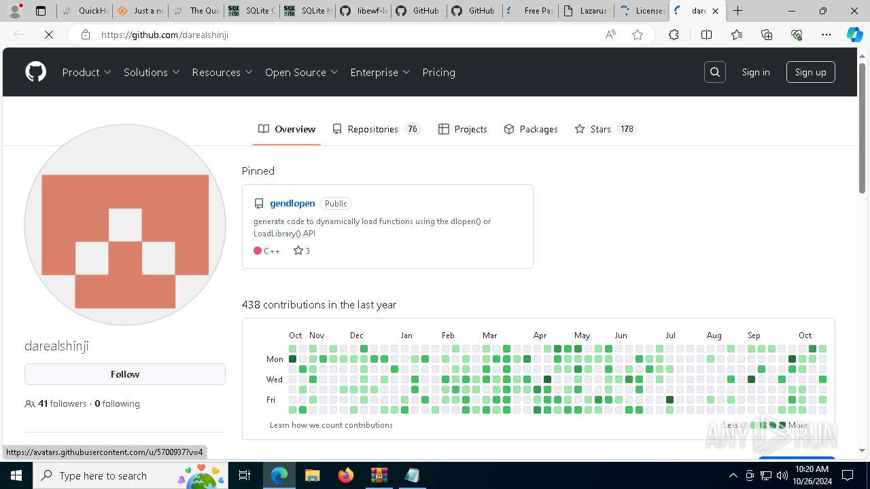Image resolution: width=870 pixels, height=489 pixels.
Task: Add this page to favorites star
Action: pos(638,35)
